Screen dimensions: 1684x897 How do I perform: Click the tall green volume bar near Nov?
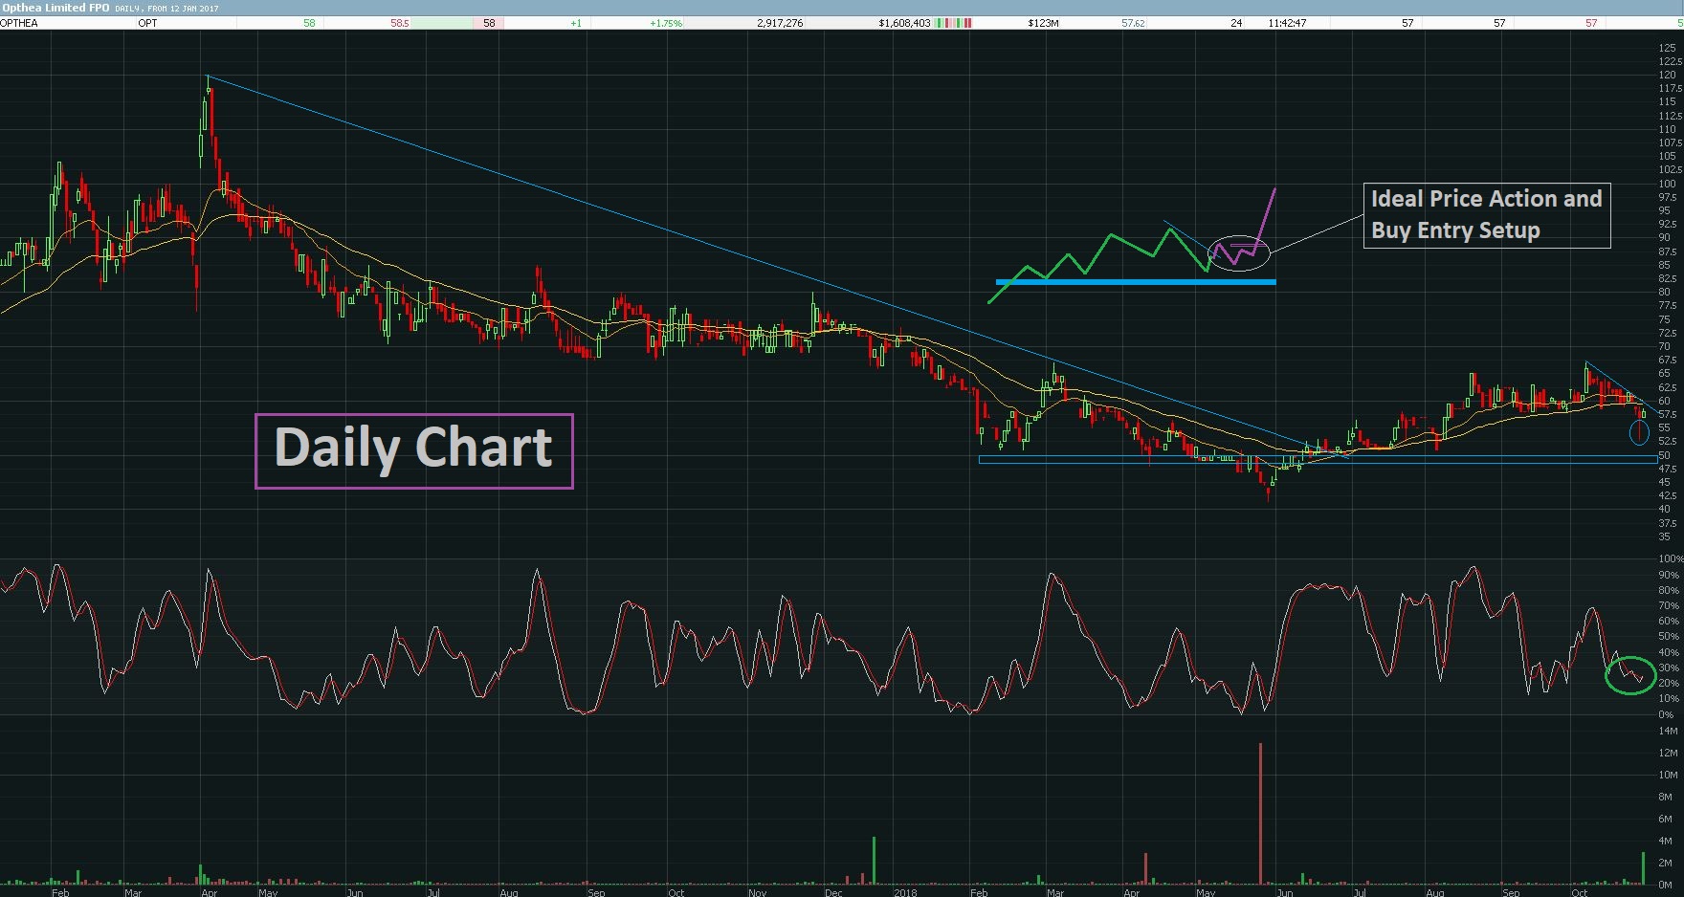click(x=874, y=861)
